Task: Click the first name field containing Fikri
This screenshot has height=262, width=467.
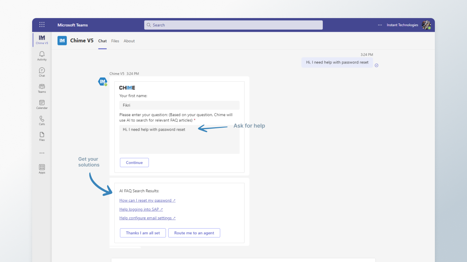Action: tap(179, 105)
